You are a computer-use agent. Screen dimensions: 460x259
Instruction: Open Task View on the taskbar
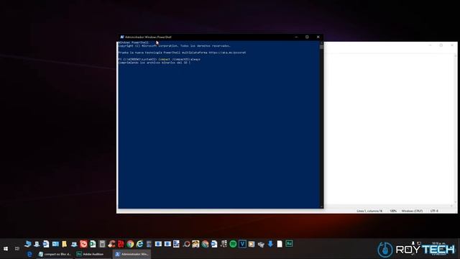tap(17, 249)
